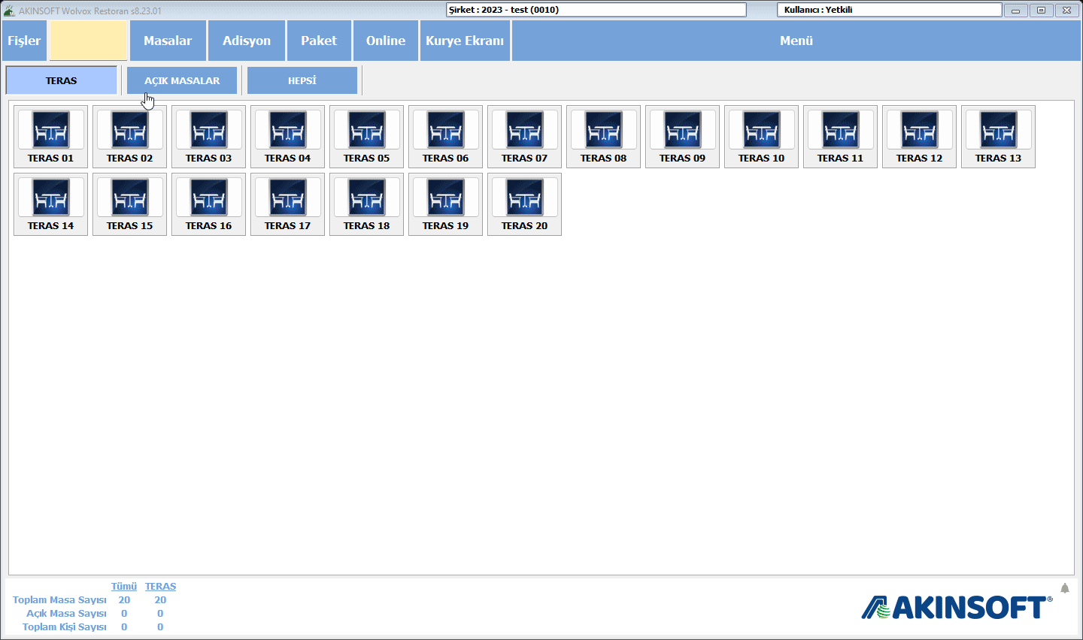Open table TERAS 13

pos(998,137)
